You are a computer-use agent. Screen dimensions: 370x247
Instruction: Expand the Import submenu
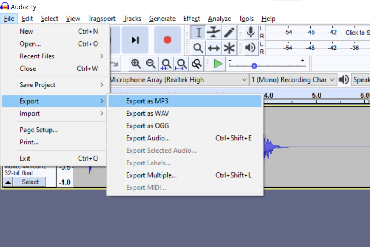click(x=55, y=114)
